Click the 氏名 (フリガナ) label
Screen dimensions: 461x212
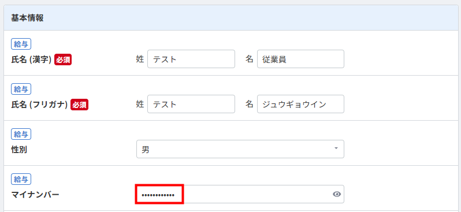point(39,105)
